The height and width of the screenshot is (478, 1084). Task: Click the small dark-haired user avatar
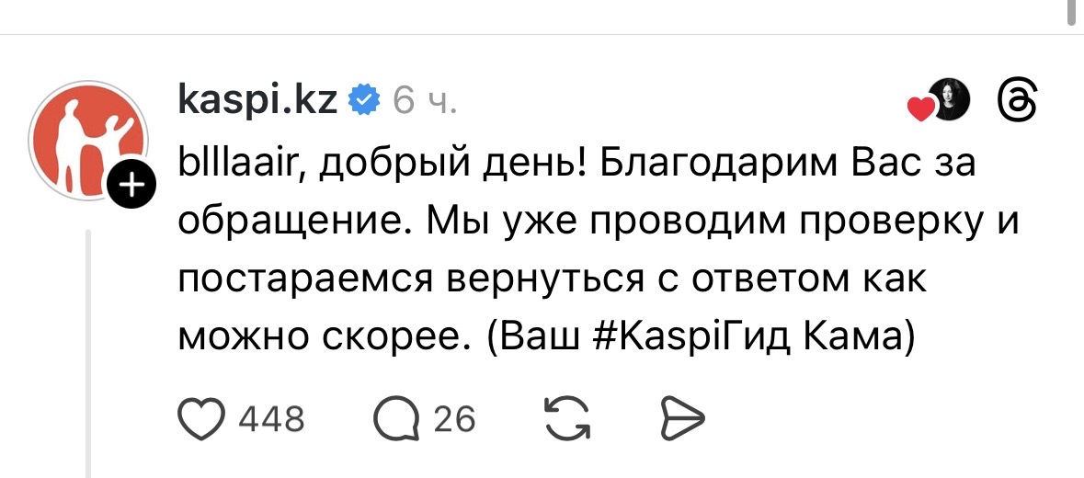tap(952, 99)
